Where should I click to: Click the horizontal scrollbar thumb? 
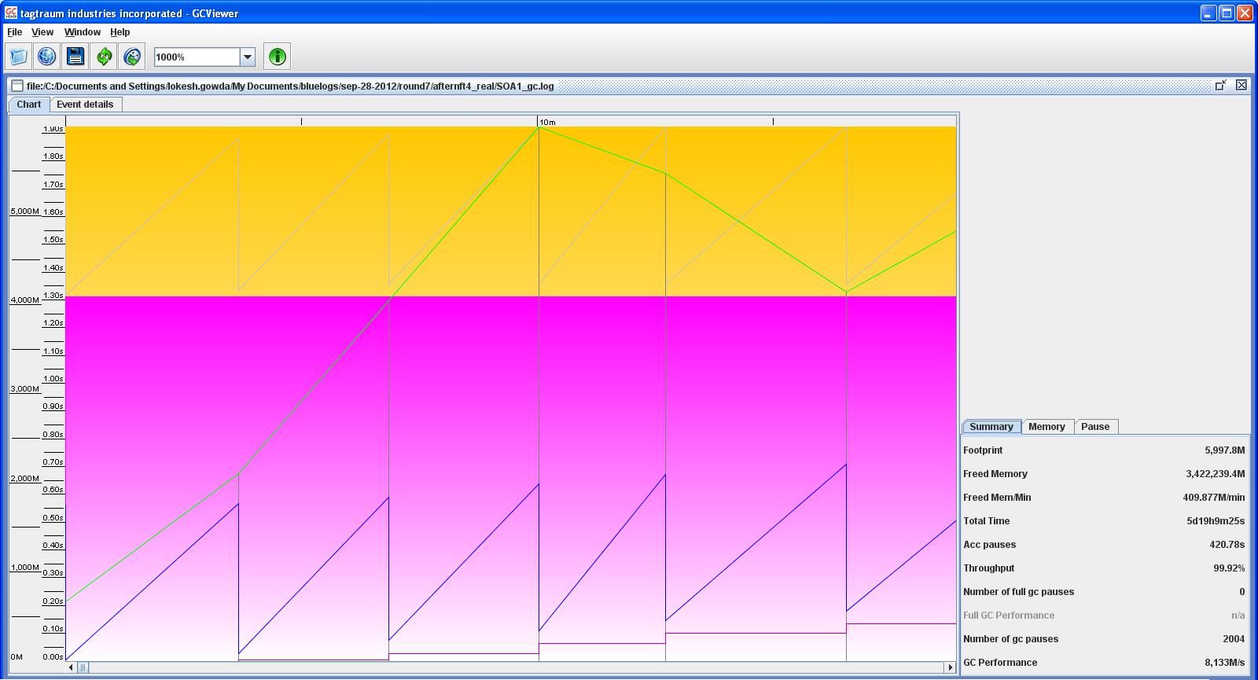click(x=83, y=667)
